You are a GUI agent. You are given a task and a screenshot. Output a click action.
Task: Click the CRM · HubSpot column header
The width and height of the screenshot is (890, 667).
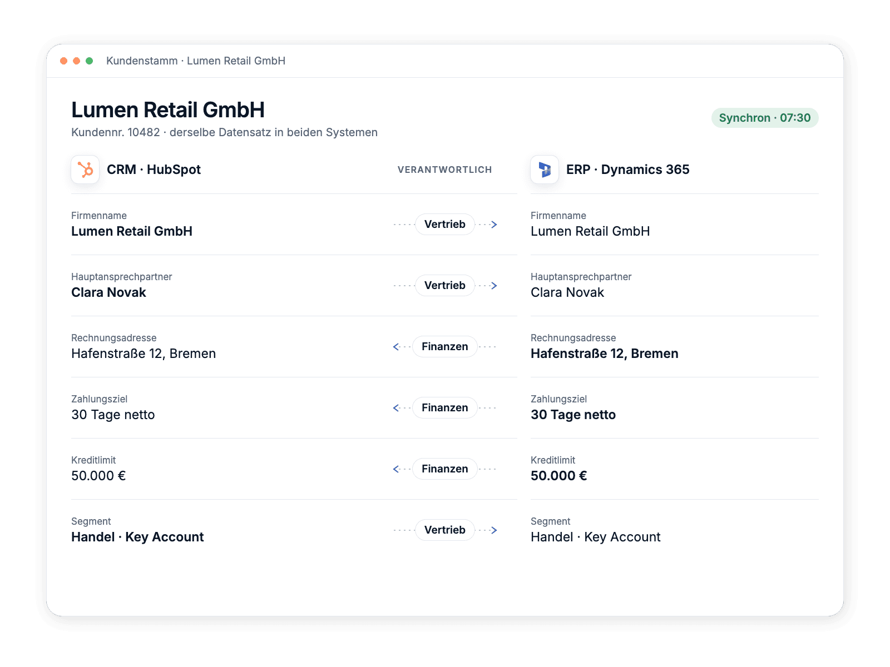pyautogui.click(x=154, y=170)
